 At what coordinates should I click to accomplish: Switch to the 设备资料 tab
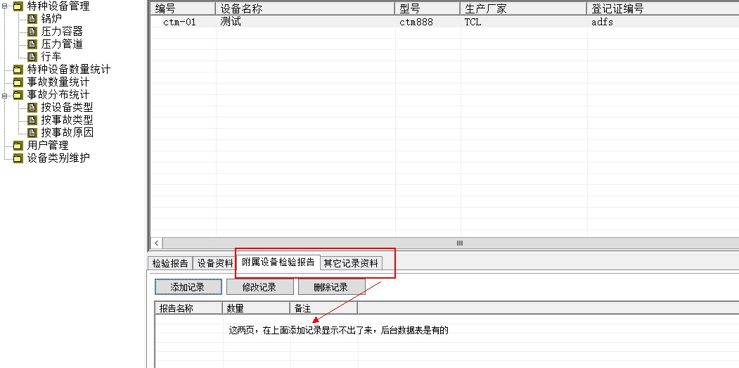pos(215,263)
